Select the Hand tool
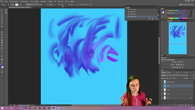This screenshot has height=110, width=195. pyautogui.click(x=2, y=59)
